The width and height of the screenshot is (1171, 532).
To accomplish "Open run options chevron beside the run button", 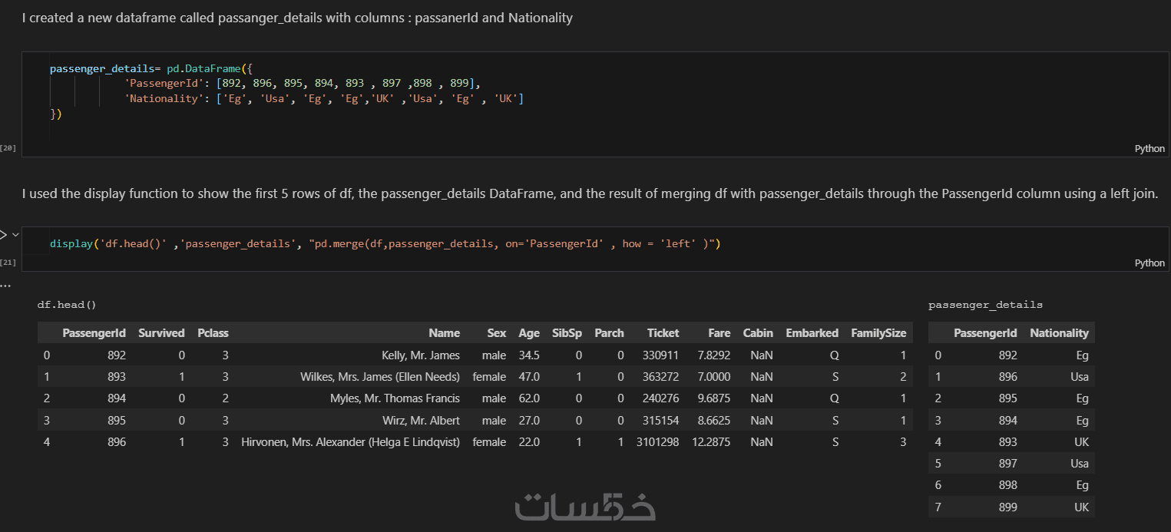I will click(15, 235).
